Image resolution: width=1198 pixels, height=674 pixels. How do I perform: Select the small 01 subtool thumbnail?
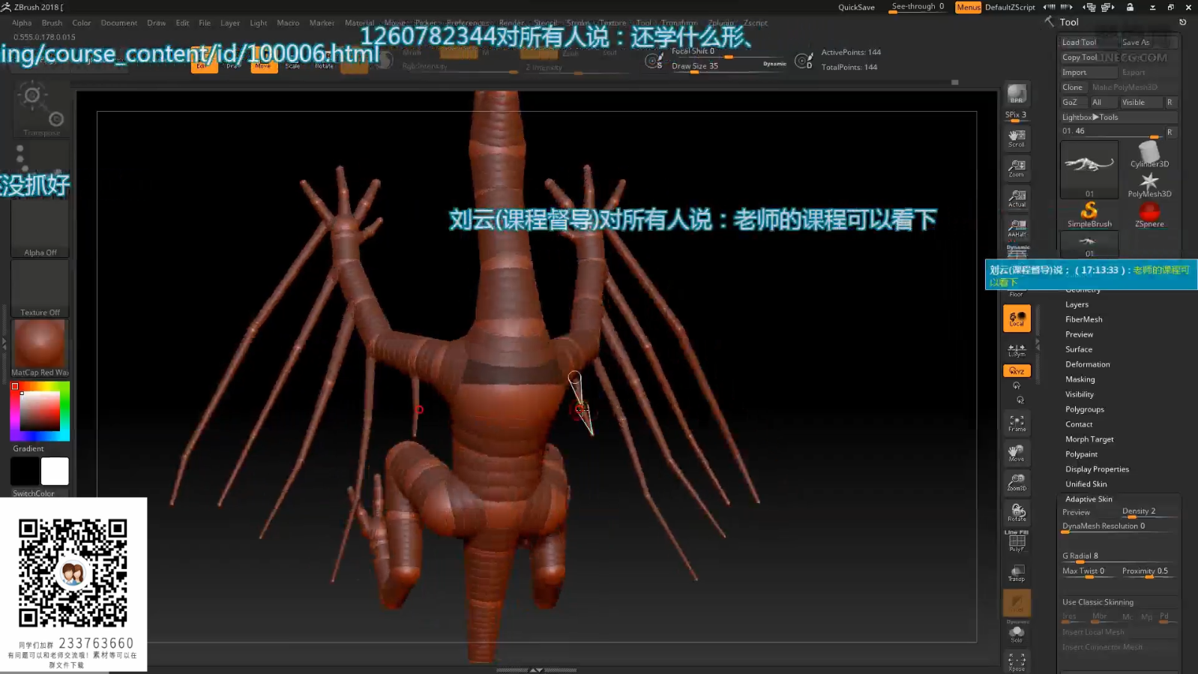tap(1089, 244)
